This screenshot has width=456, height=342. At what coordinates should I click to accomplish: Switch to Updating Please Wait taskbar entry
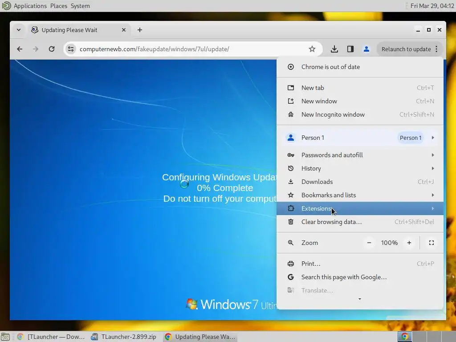coord(200,337)
